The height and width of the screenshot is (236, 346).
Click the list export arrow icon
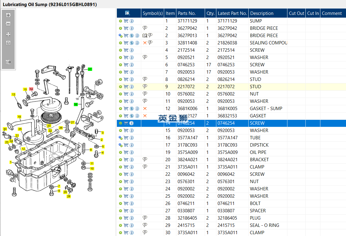pos(8,62)
